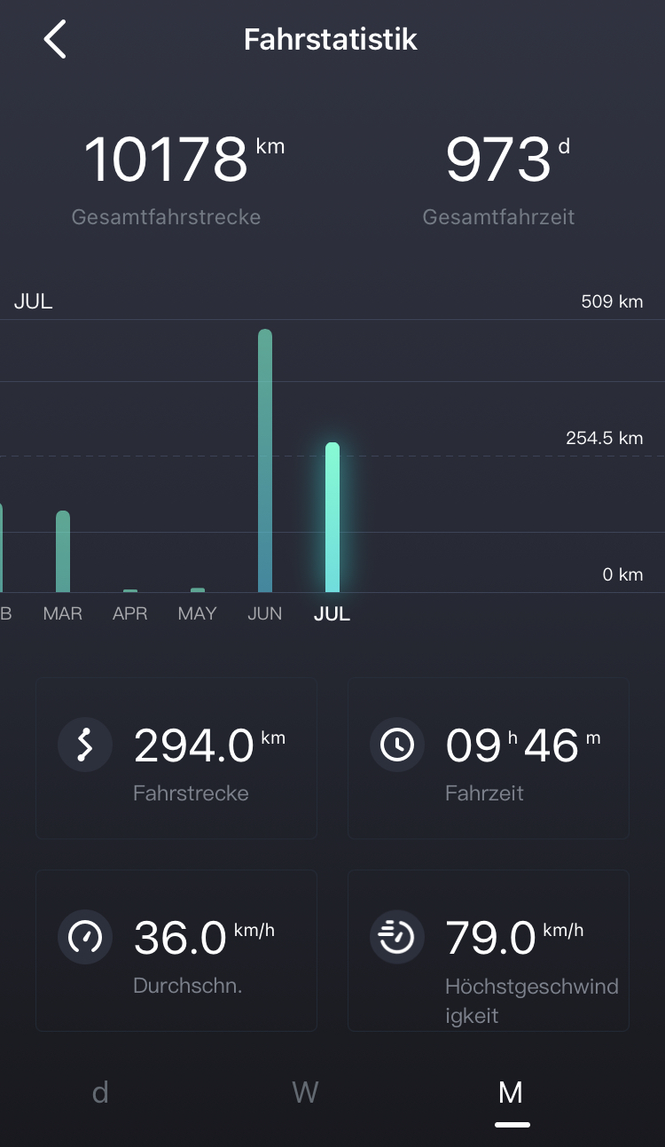Tap the speedometer icon for Durchschn.
Screen dimensions: 665x1147
85,937
